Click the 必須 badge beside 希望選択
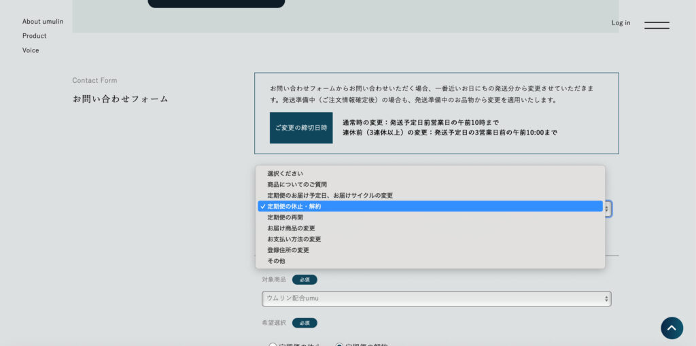The image size is (696, 346). [304, 323]
